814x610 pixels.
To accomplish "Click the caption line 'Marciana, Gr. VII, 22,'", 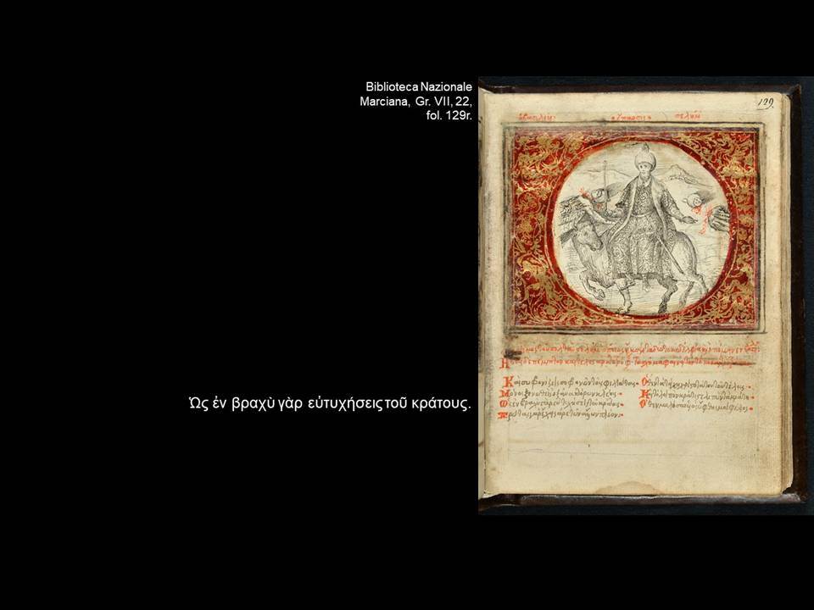I will [415, 101].
